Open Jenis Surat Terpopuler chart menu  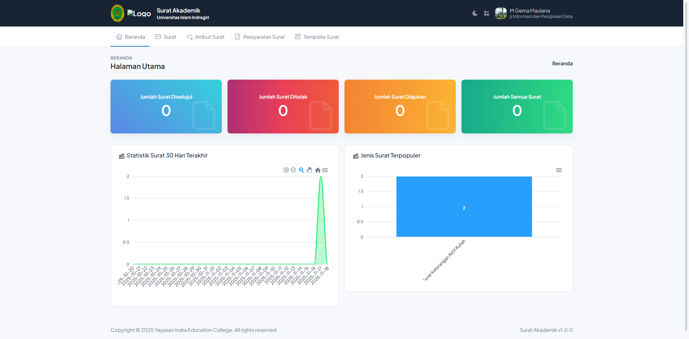tap(559, 170)
